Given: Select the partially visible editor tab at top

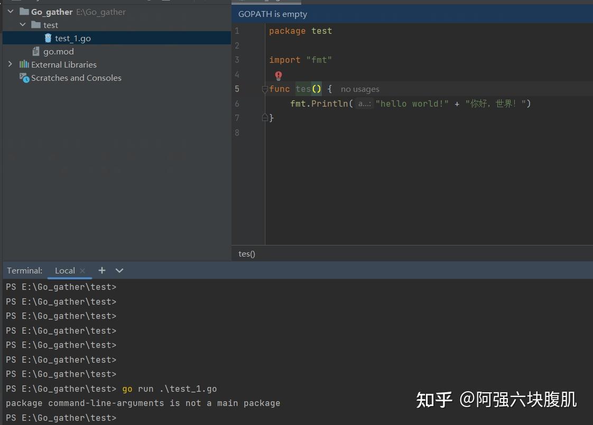Looking at the screenshot, I should (266, 2).
